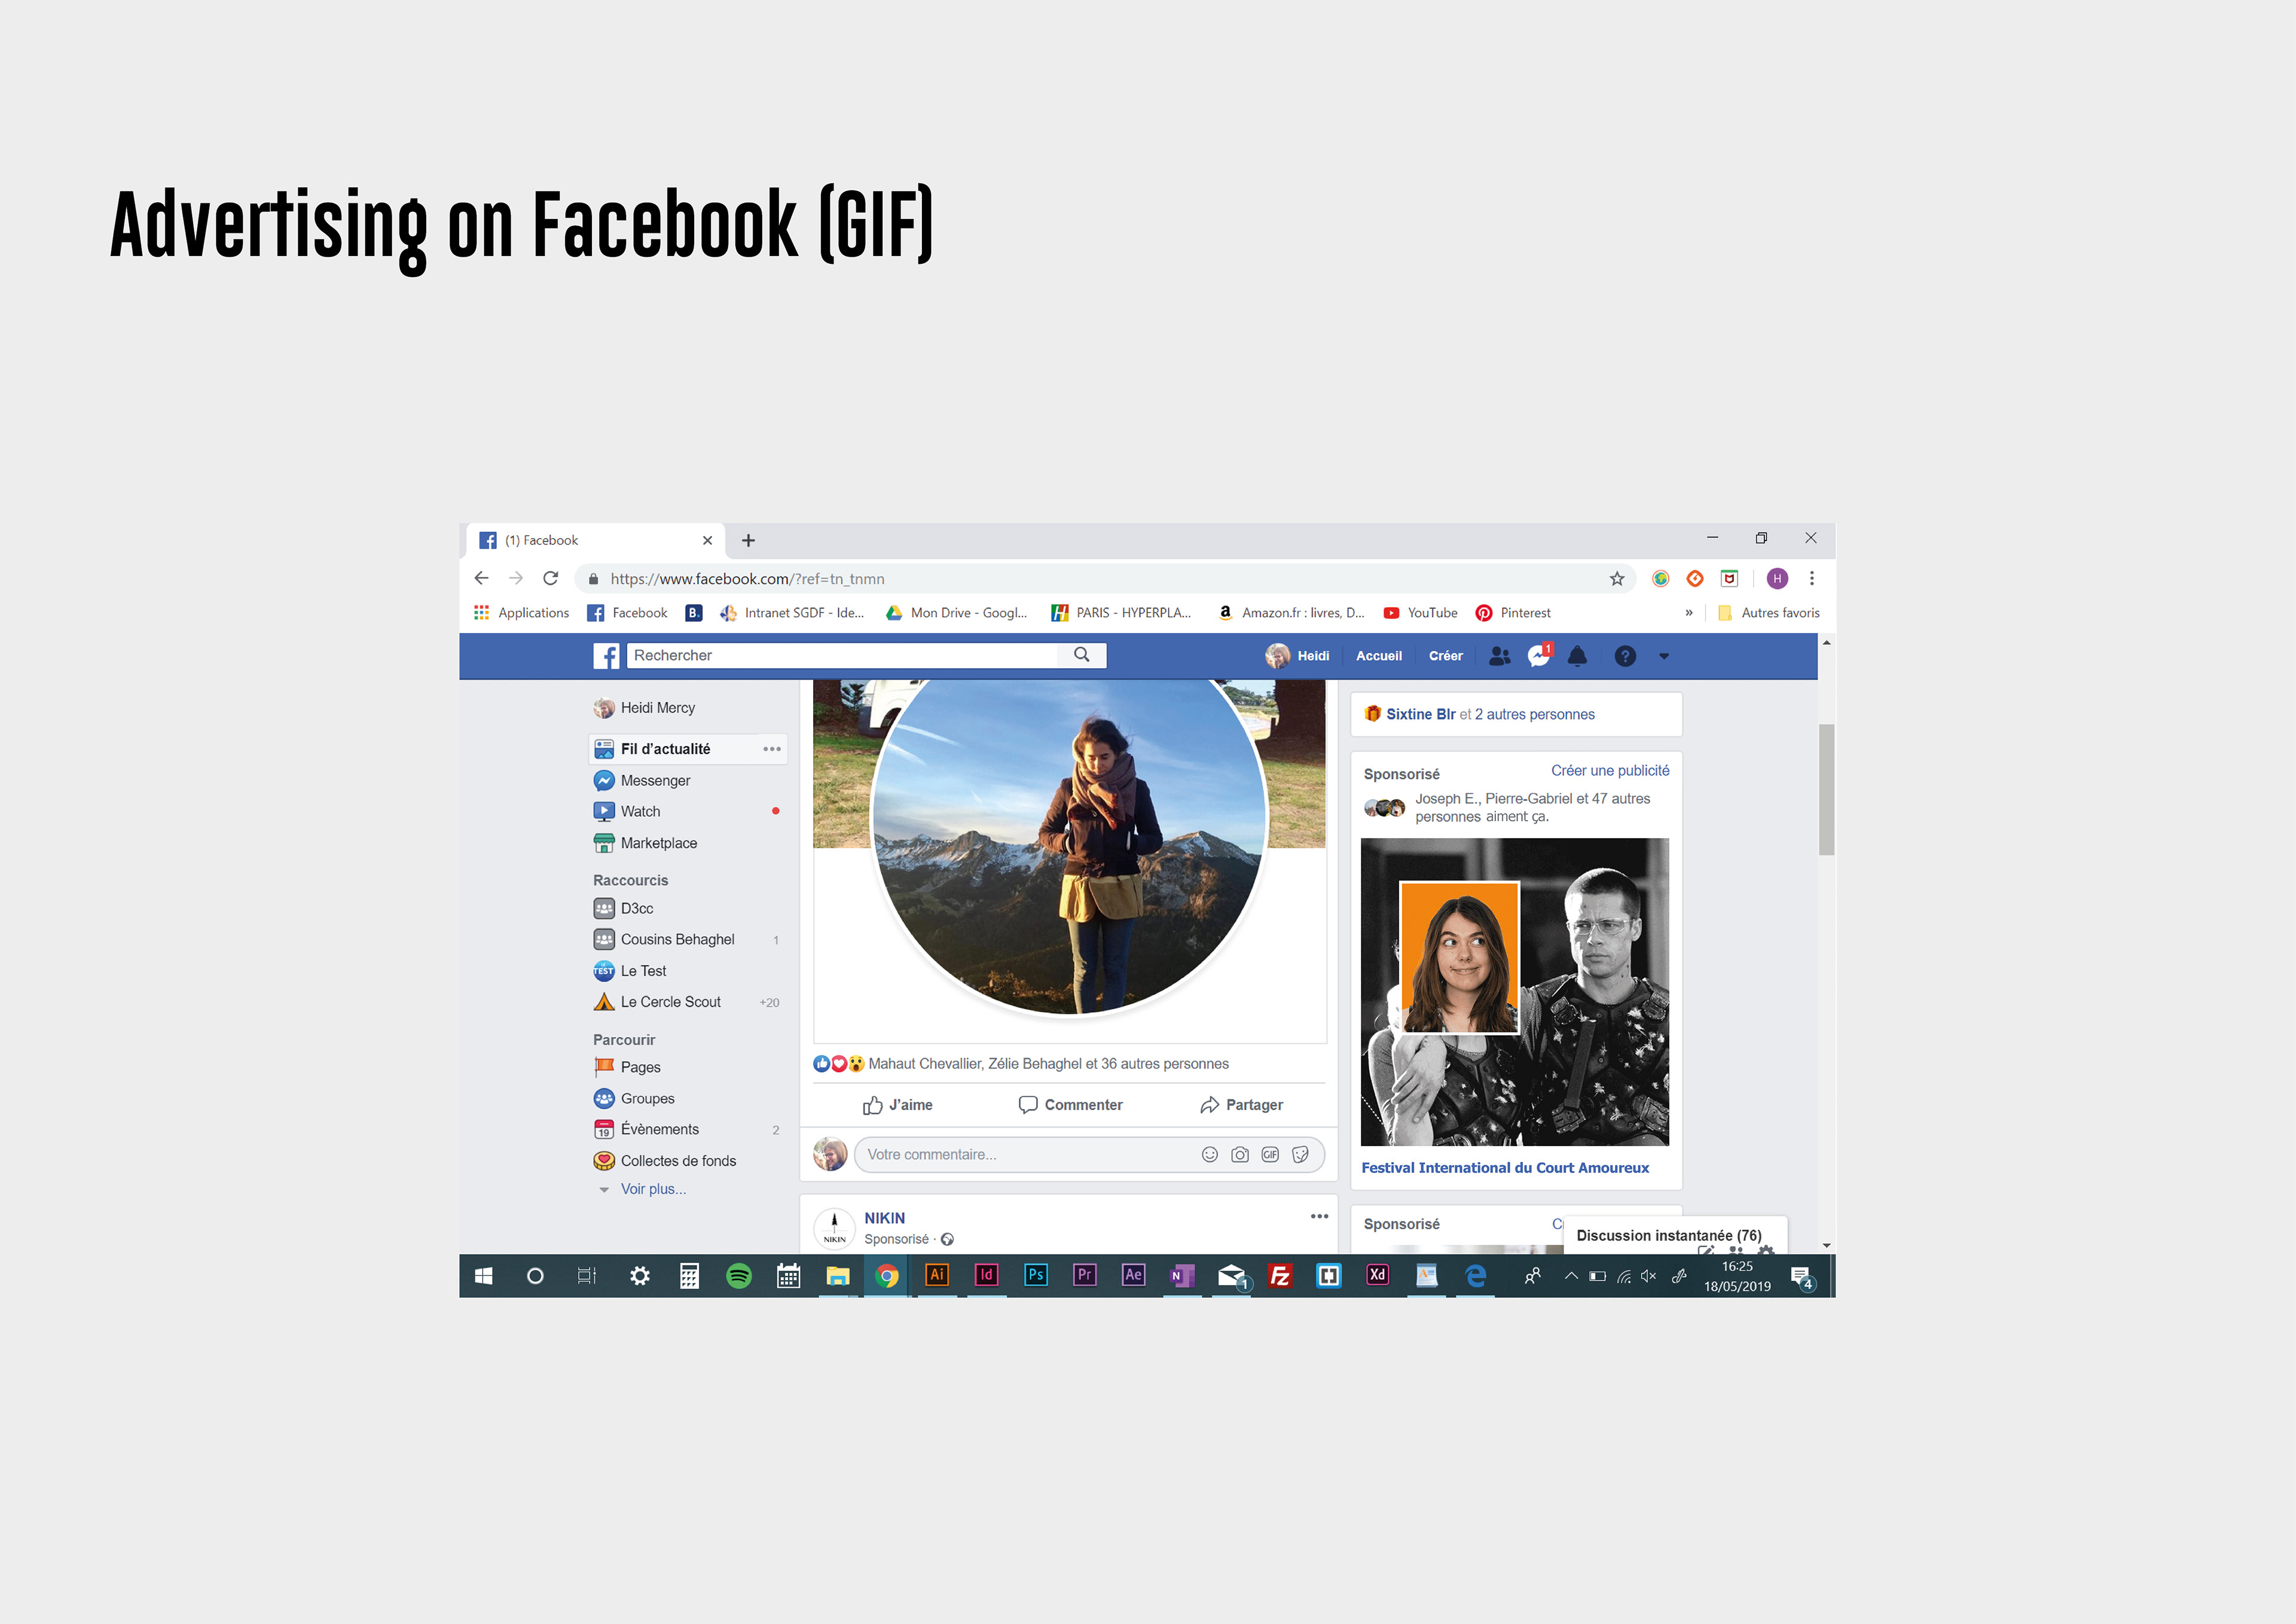Show more bookmarks via the chevron
Screen dimensions: 2296x1624
(1689, 613)
